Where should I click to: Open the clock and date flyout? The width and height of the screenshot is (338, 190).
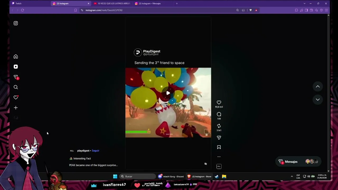pos(322,176)
